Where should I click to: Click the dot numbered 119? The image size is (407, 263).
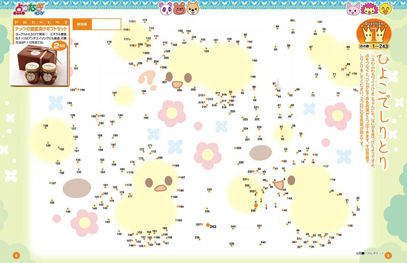[x=109, y=44]
